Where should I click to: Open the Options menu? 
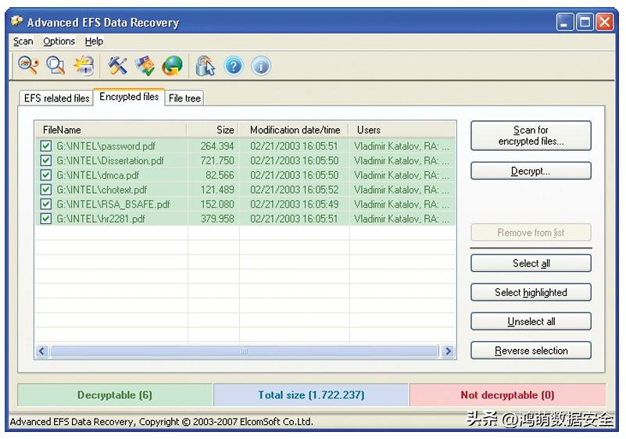pyautogui.click(x=59, y=41)
